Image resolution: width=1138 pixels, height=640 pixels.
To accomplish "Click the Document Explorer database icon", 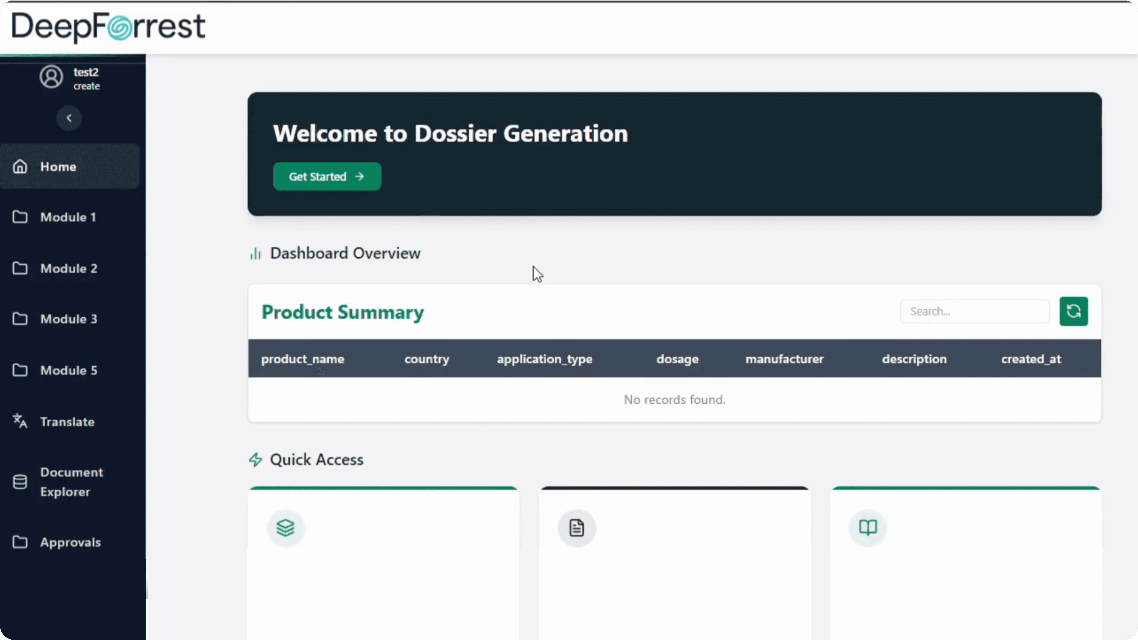I will 20,482.
